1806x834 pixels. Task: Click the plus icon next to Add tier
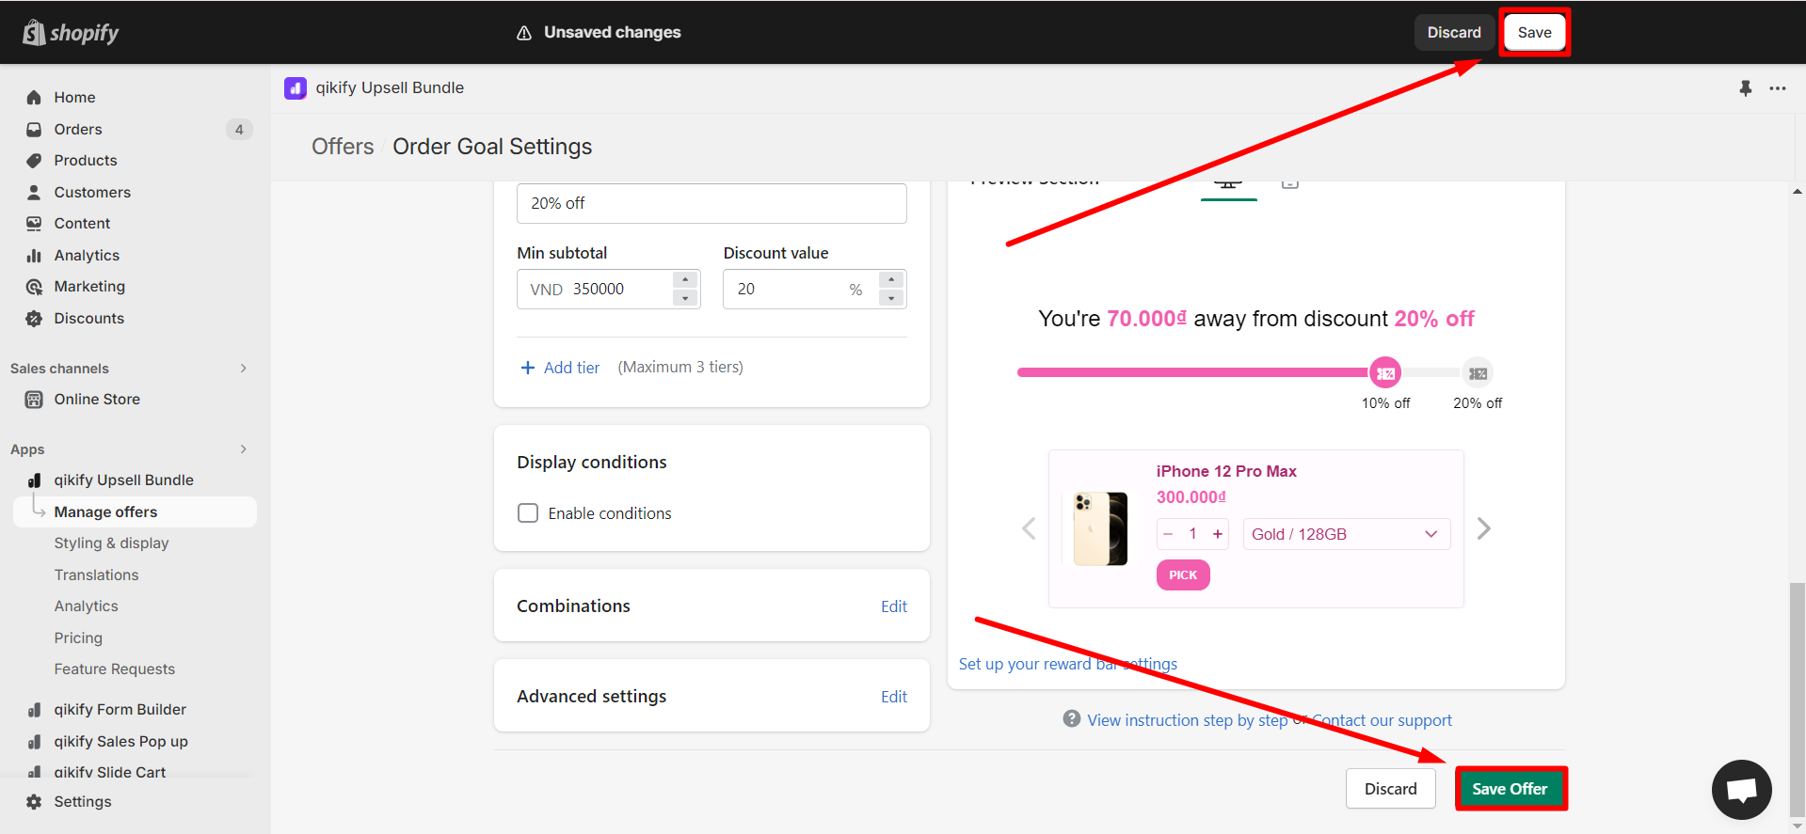click(528, 368)
